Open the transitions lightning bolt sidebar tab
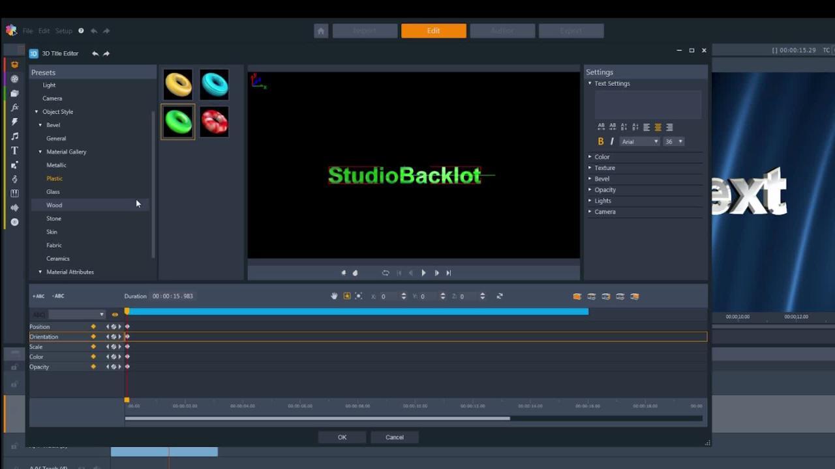The width and height of the screenshot is (835, 469). [x=14, y=122]
